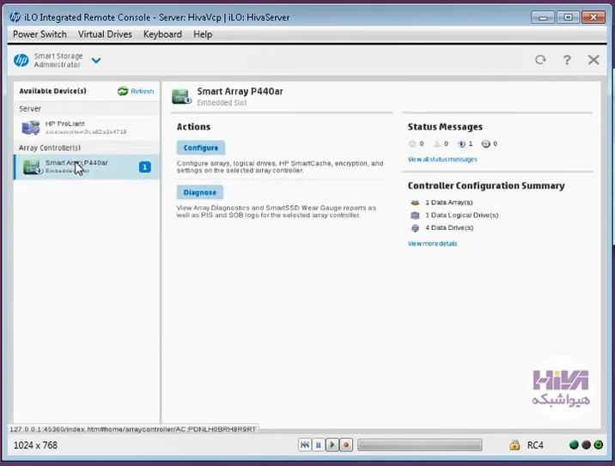Click the last status message icon showing 0
The width and height of the screenshot is (615, 466).
(x=485, y=144)
